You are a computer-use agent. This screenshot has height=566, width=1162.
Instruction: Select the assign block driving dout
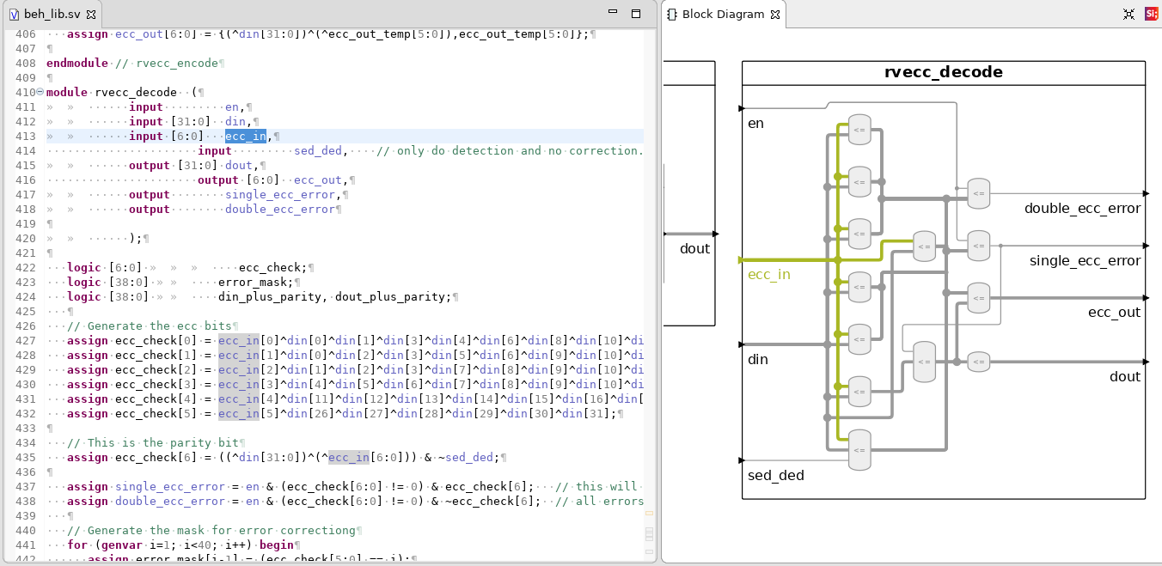978,362
